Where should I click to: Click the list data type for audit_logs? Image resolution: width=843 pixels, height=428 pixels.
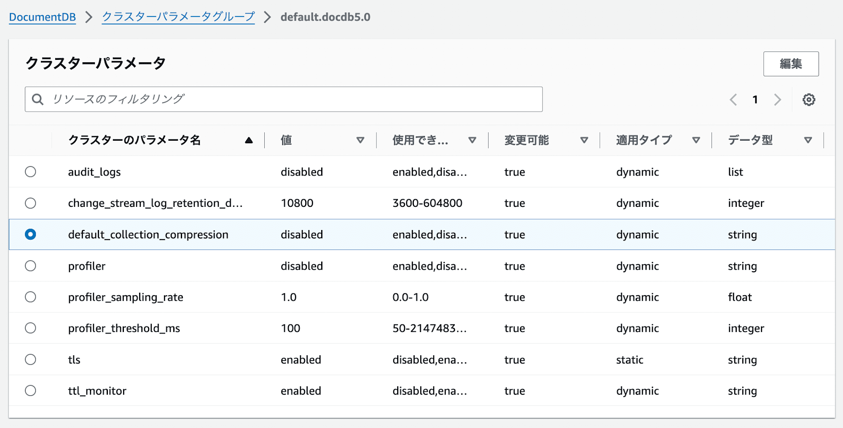tap(735, 172)
